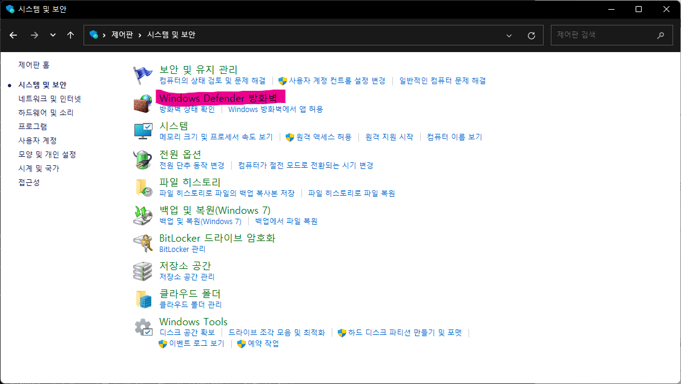
Task: Select 시스템 및 보안 in sidebar
Action: point(42,85)
